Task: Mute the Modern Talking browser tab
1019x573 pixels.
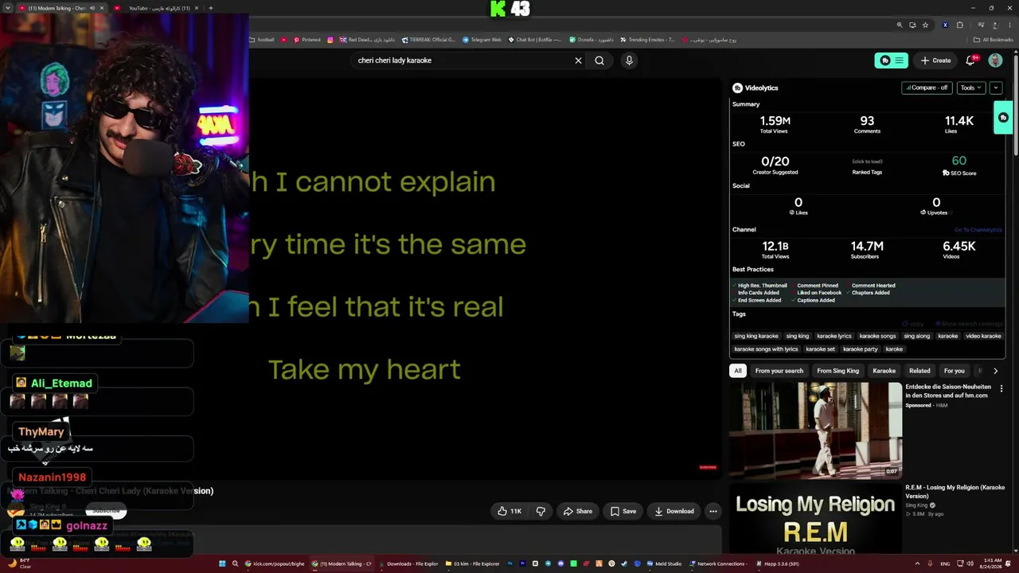Action: (x=92, y=8)
